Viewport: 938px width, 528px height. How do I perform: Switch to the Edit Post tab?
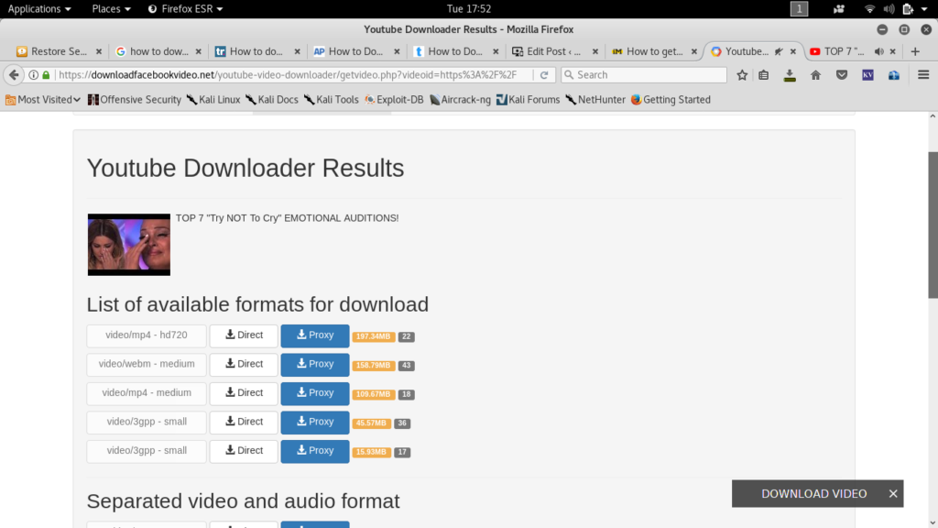pos(547,51)
